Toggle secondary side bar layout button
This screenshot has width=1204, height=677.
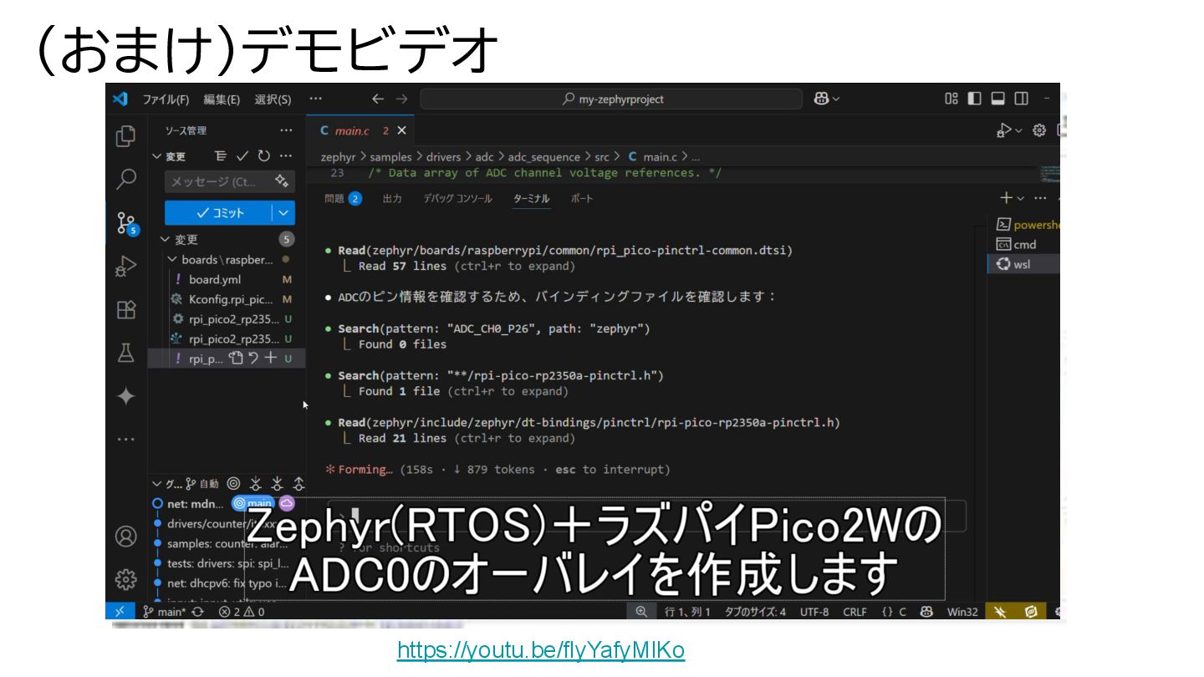click(1021, 99)
